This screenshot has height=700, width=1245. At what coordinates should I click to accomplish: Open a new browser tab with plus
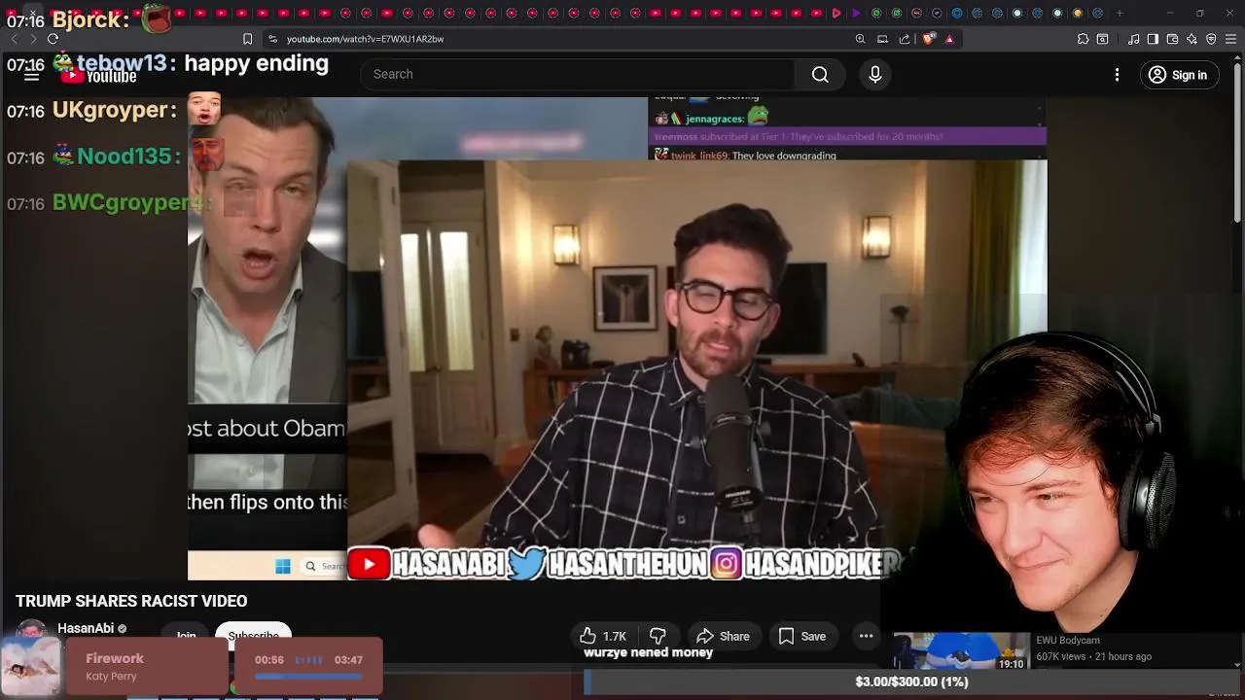pyautogui.click(x=1120, y=13)
